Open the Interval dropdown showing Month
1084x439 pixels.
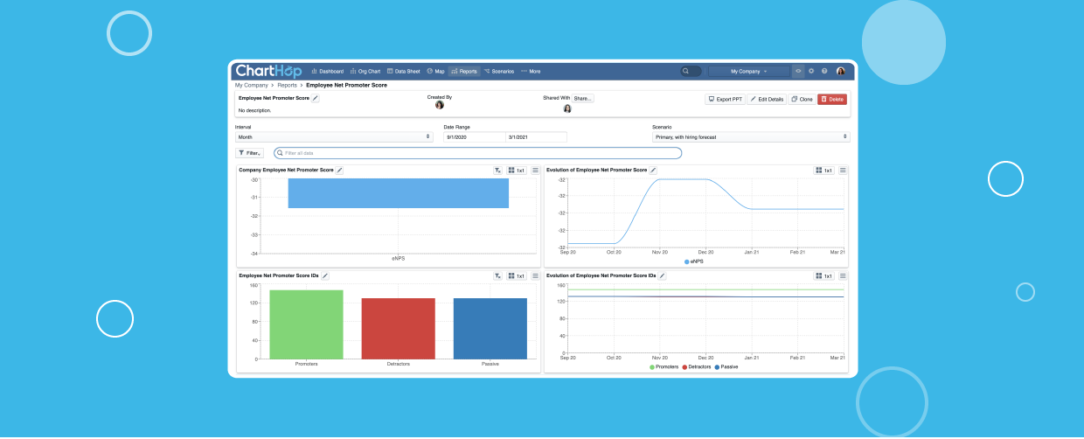coord(334,137)
